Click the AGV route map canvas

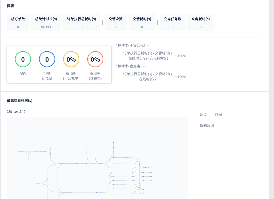point(97,158)
